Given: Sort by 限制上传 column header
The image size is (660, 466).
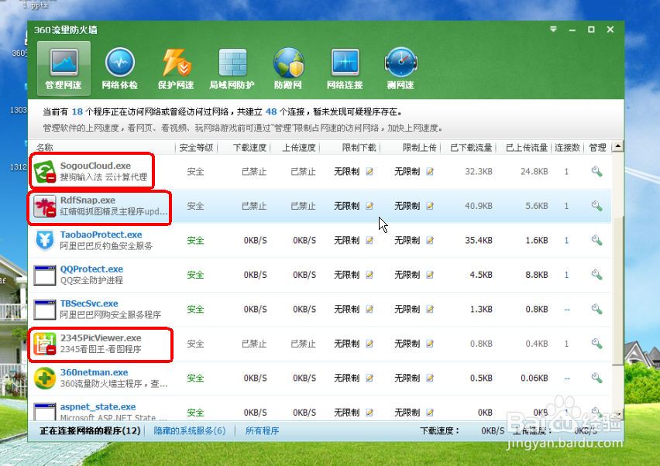Looking at the screenshot, I should click(419, 148).
